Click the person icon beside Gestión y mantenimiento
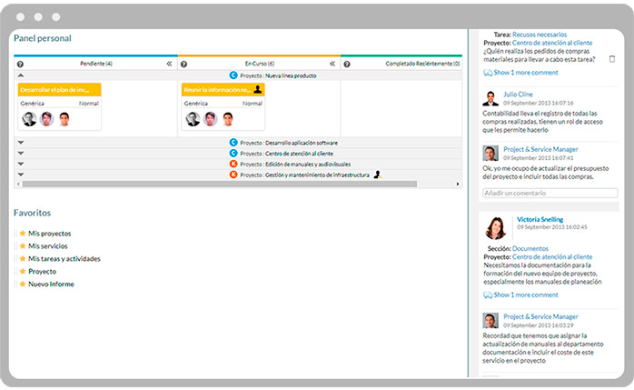The width and height of the screenshot is (634, 390). [x=377, y=174]
